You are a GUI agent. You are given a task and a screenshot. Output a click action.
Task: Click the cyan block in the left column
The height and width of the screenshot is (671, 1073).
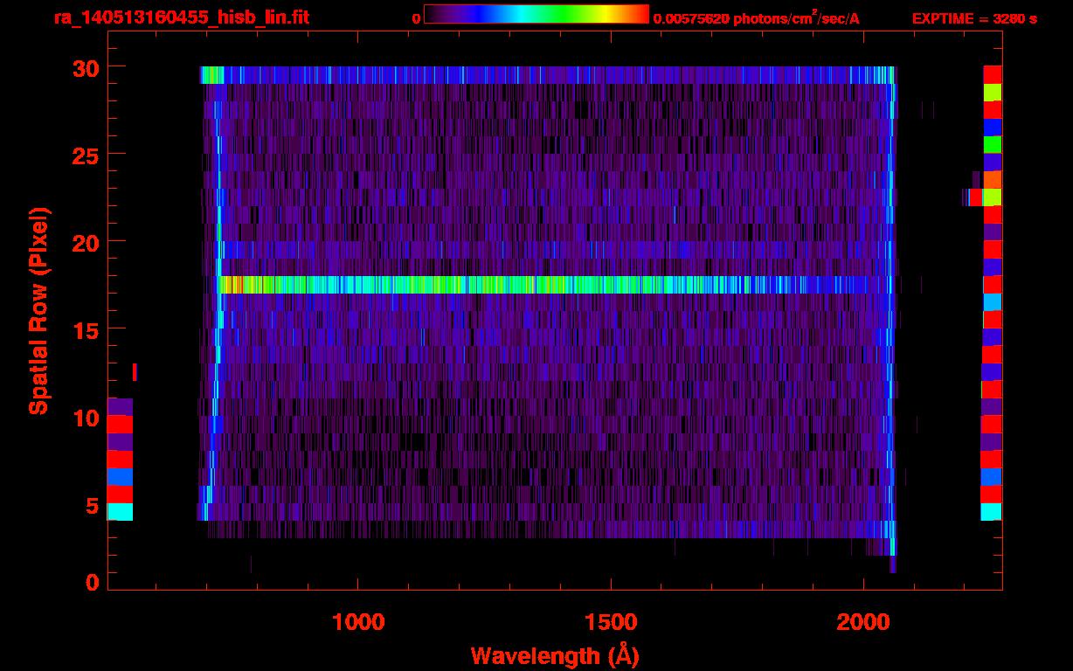120,512
